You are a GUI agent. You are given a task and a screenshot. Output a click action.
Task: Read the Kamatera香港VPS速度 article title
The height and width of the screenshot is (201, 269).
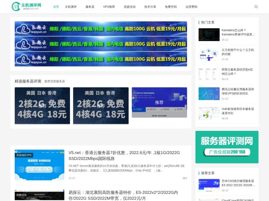(x=238, y=32)
